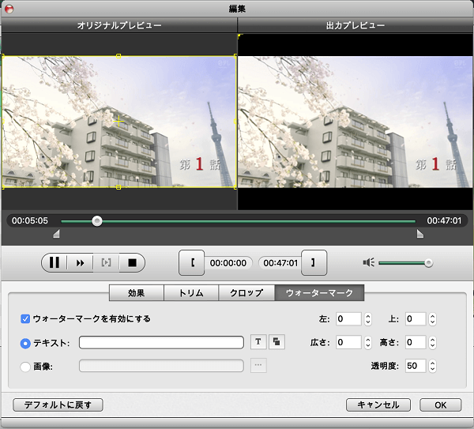
Task: Click the オリジナルプレビュー header
Action: 119,25
